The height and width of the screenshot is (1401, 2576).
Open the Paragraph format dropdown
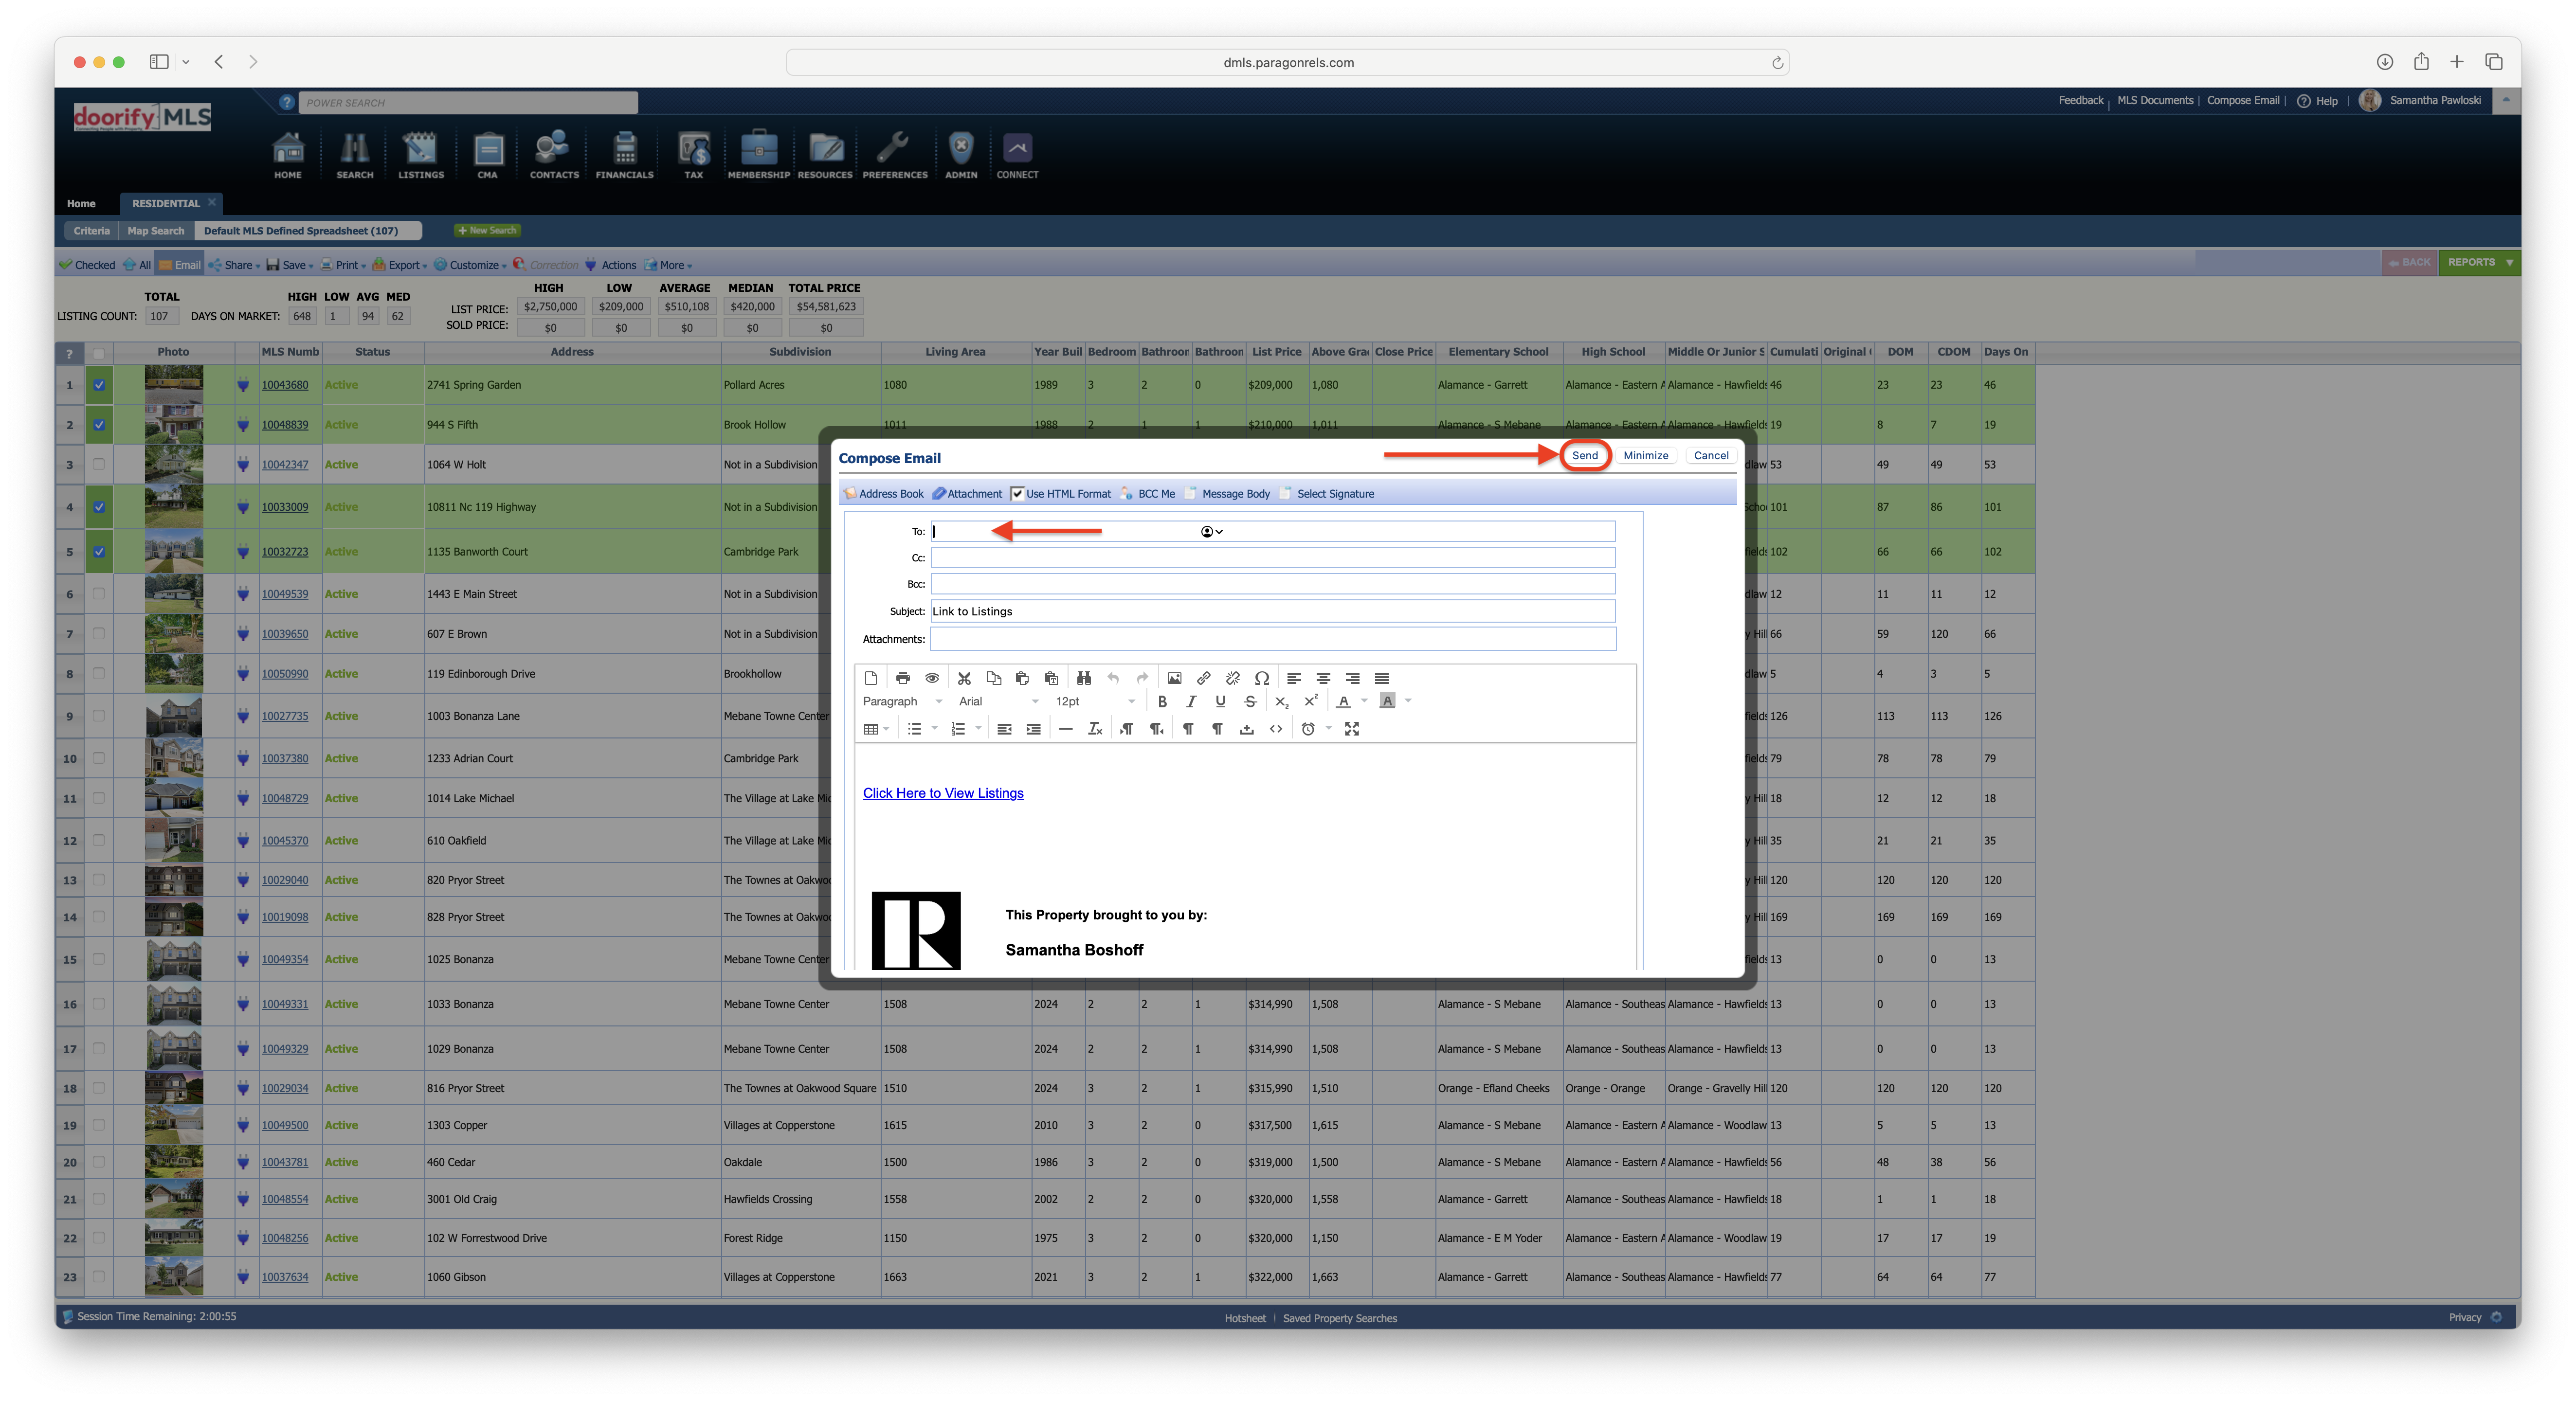[902, 701]
